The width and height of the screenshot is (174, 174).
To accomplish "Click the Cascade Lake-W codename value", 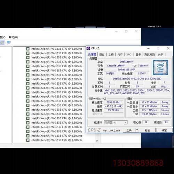I will point(116,65).
